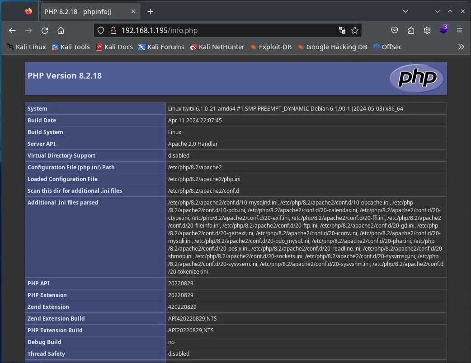Open the page translation icon
Screen dimensions: 471x363
point(342,30)
